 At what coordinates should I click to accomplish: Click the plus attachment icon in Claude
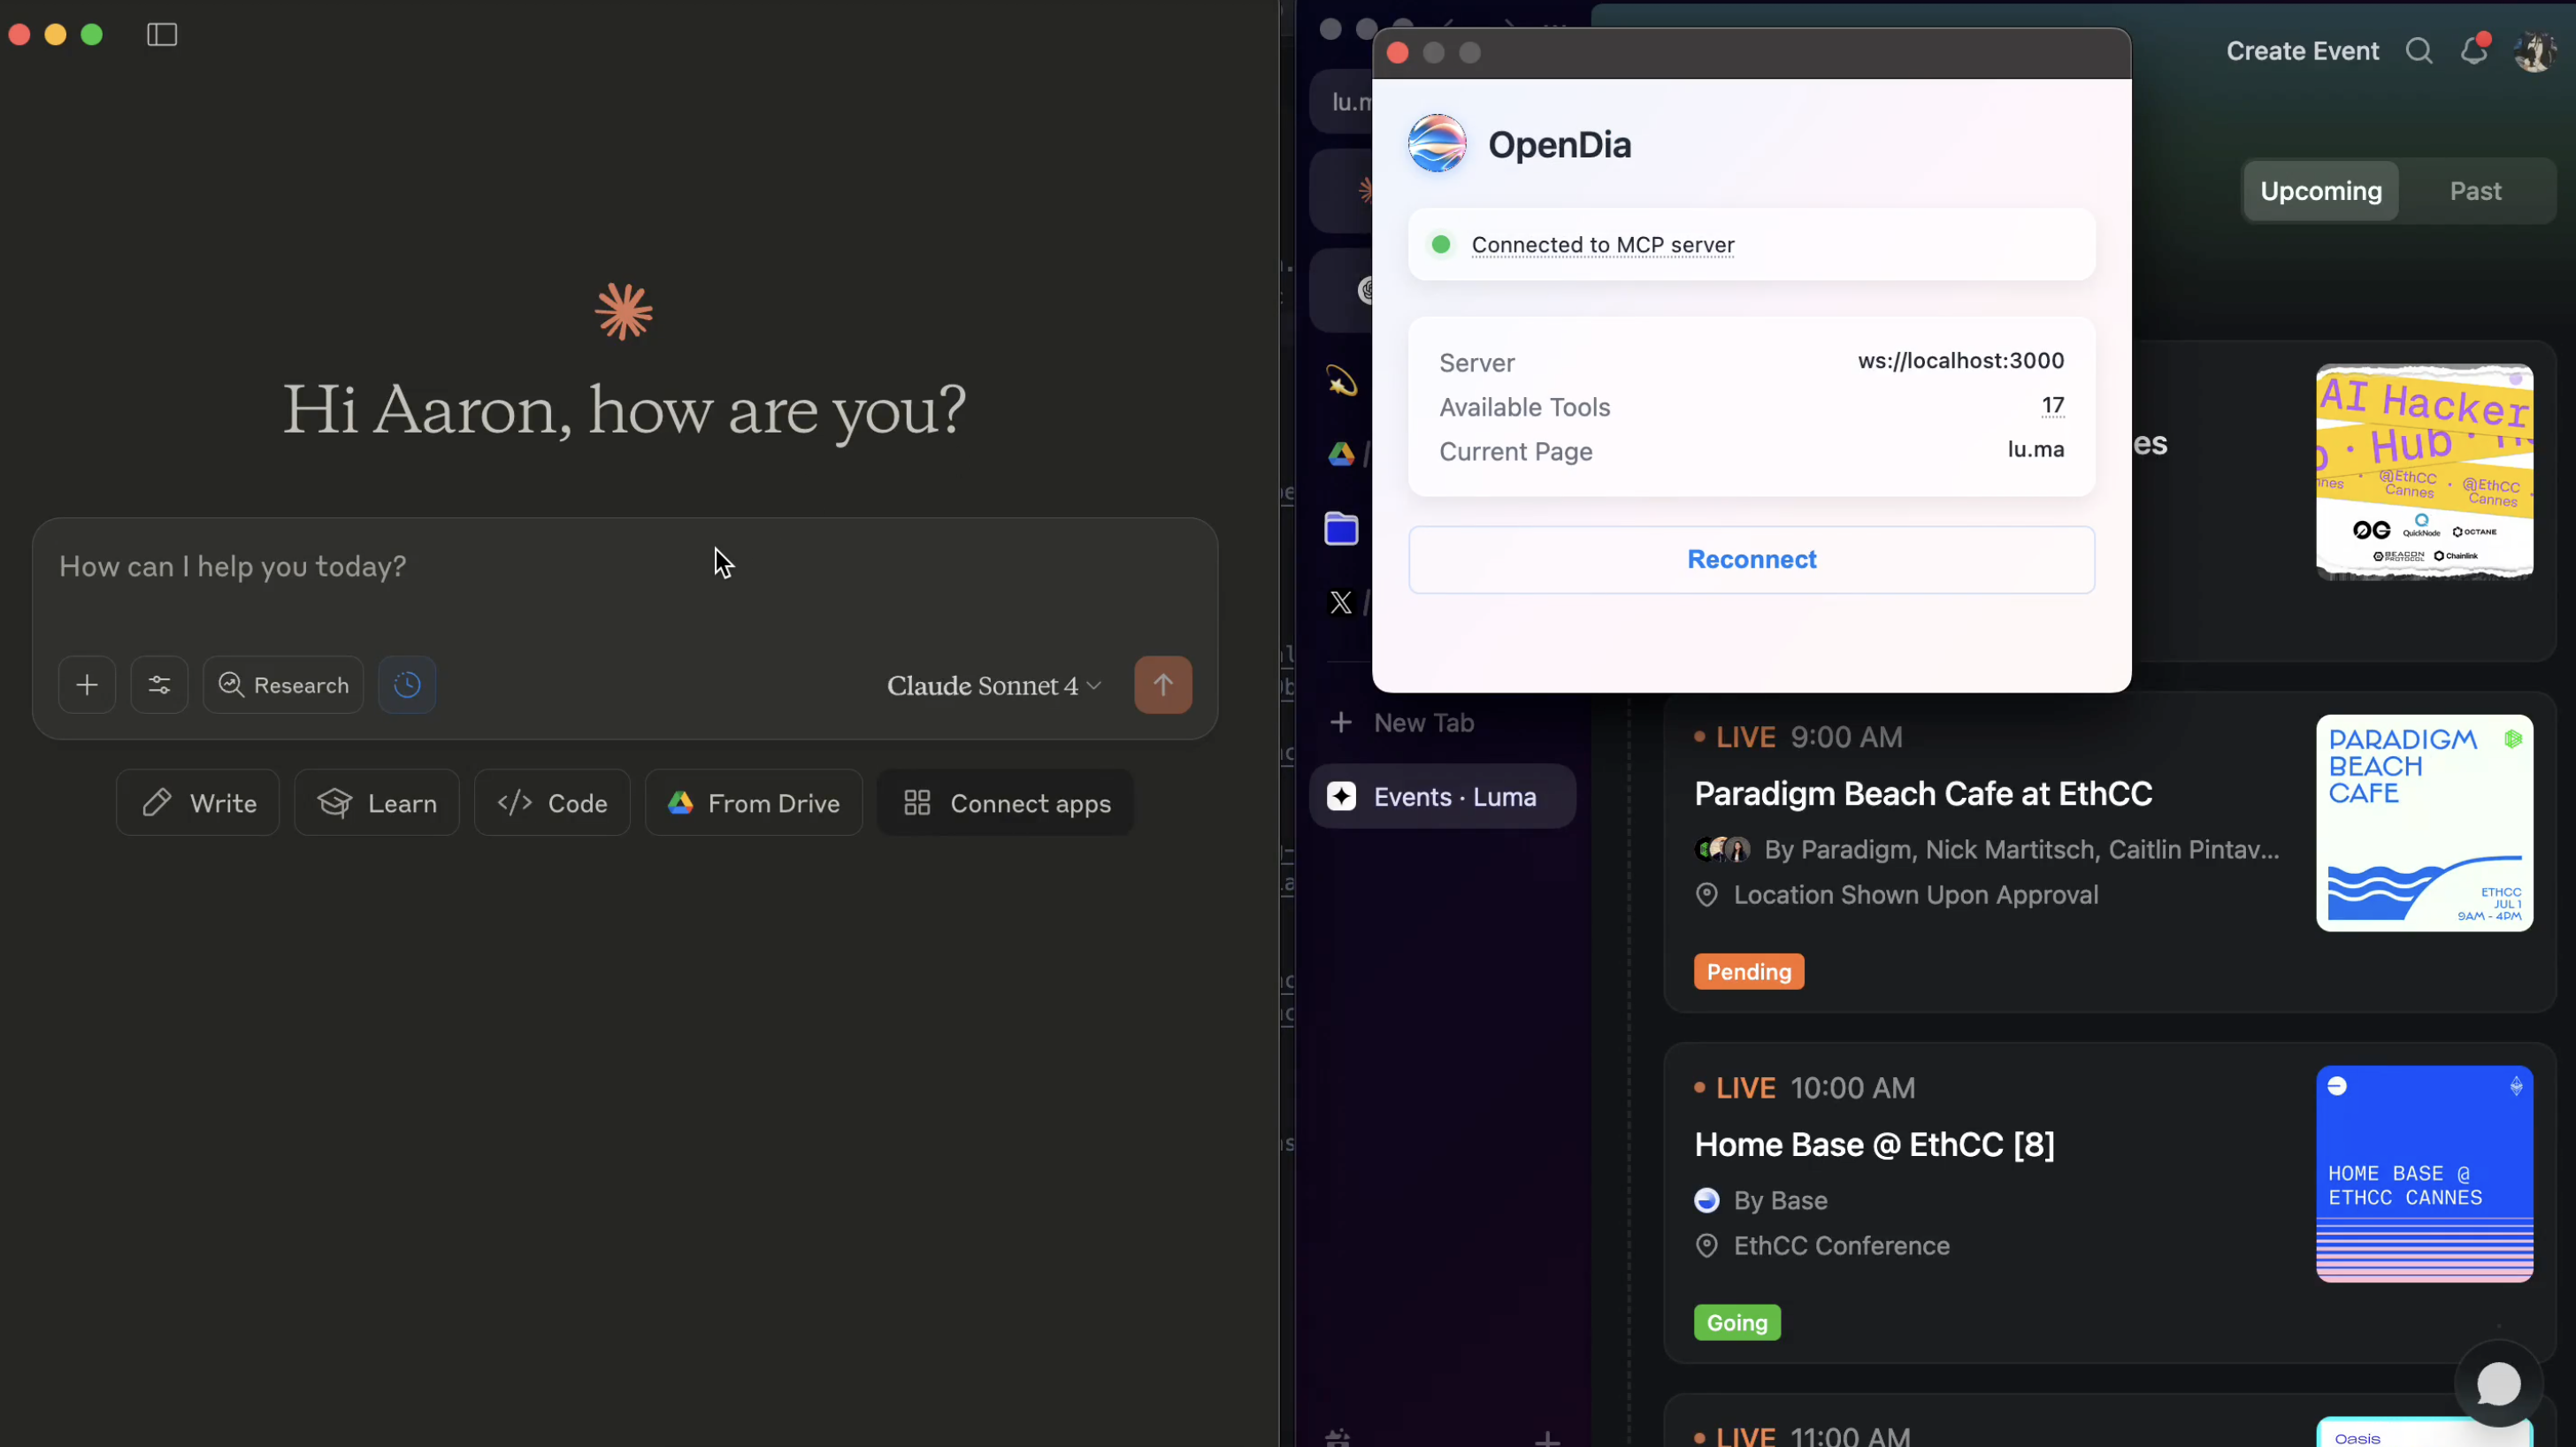(x=87, y=685)
